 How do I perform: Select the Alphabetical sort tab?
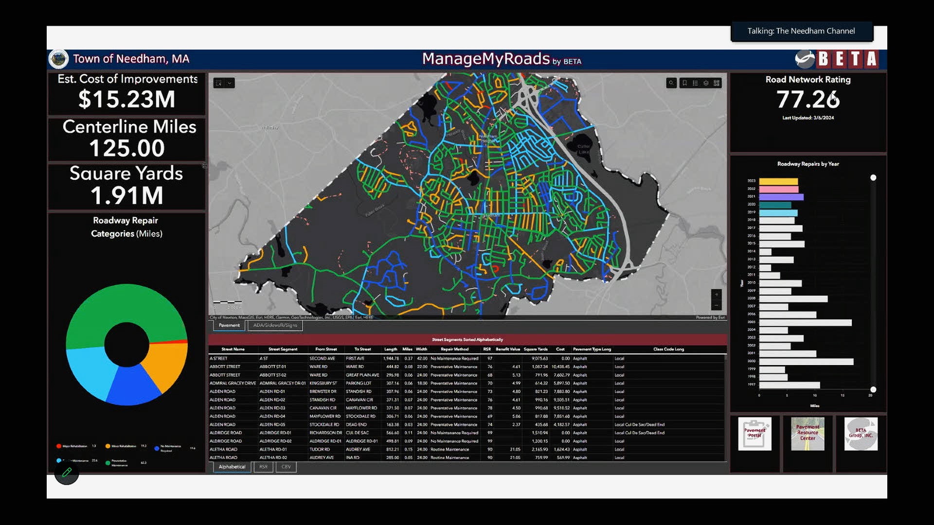[x=232, y=467]
